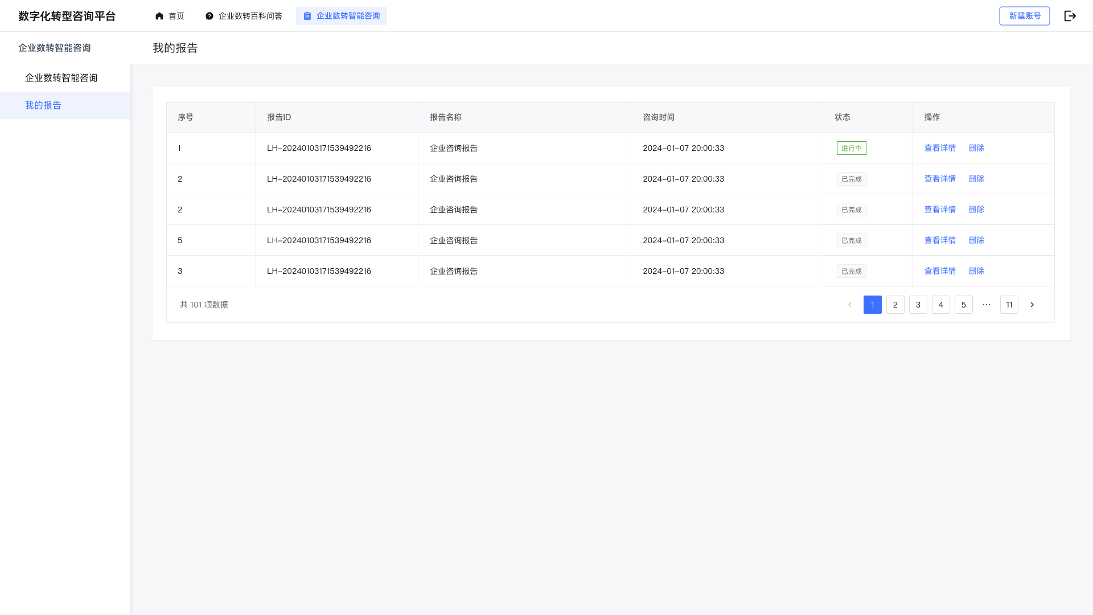Jump to page 11 in pagination

pos(1009,305)
